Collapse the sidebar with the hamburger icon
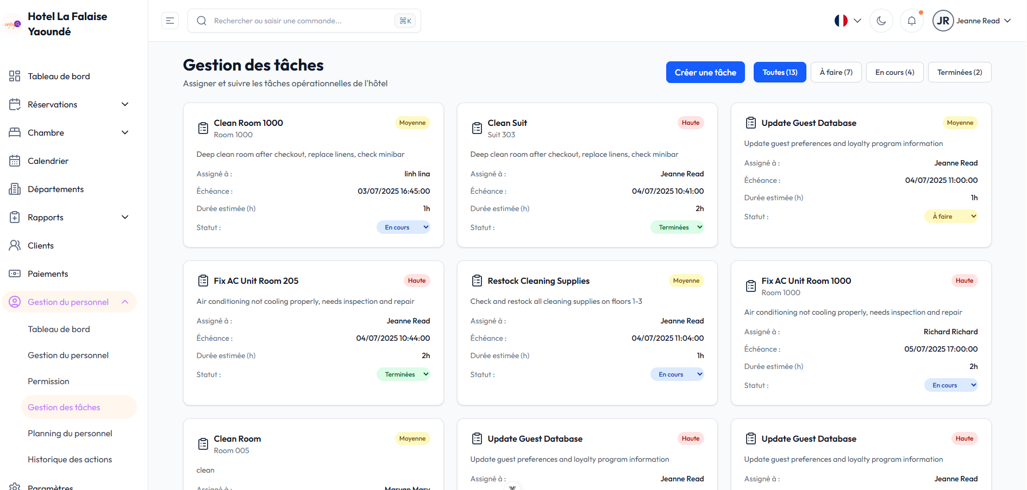1027x490 pixels. click(170, 21)
